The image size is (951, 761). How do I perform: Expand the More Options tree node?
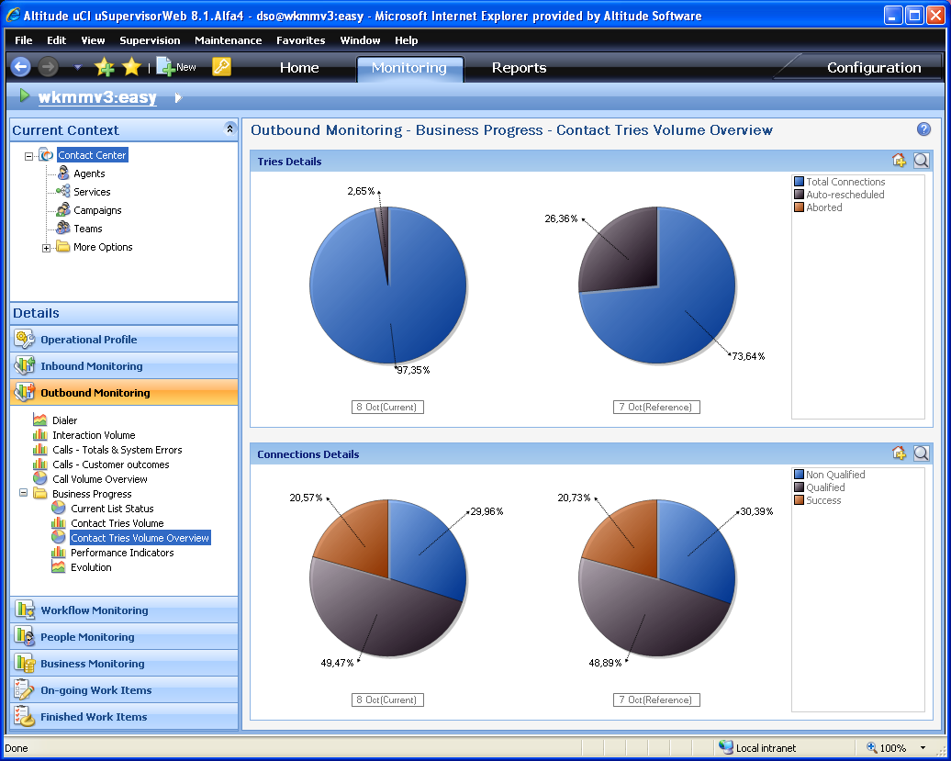point(47,248)
